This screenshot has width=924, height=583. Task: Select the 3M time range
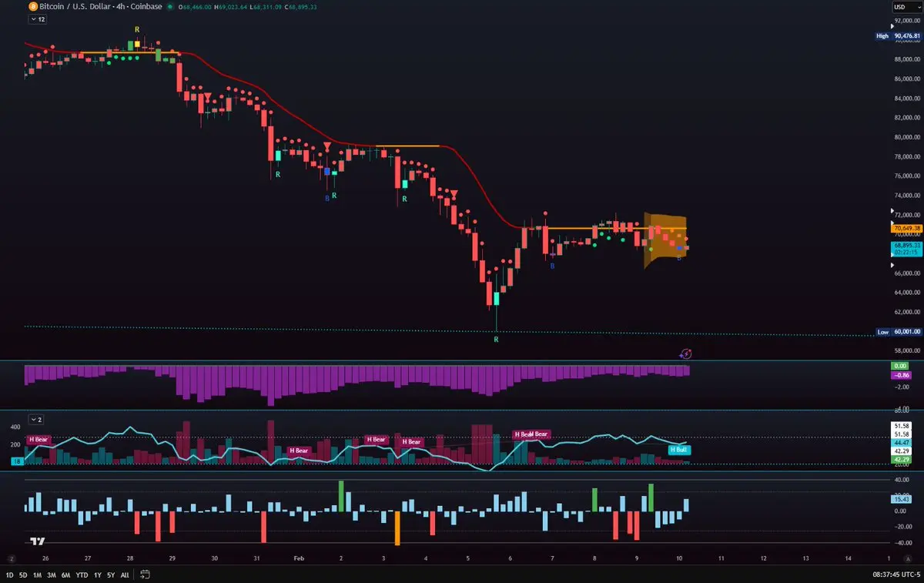(51, 575)
